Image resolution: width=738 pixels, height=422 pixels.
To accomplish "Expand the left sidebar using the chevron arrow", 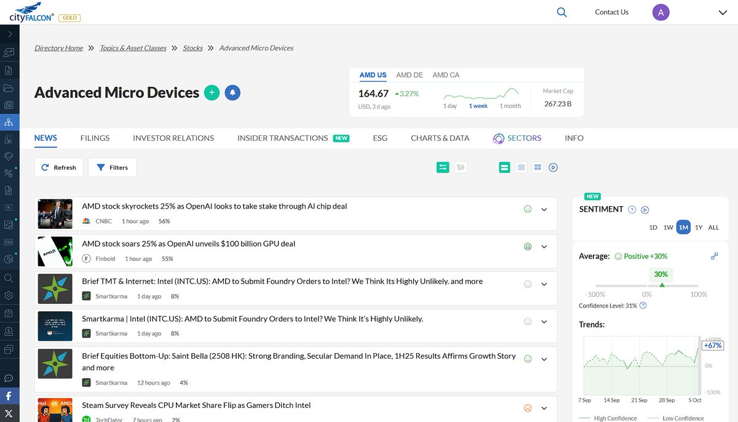I will click(x=10, y=34).
